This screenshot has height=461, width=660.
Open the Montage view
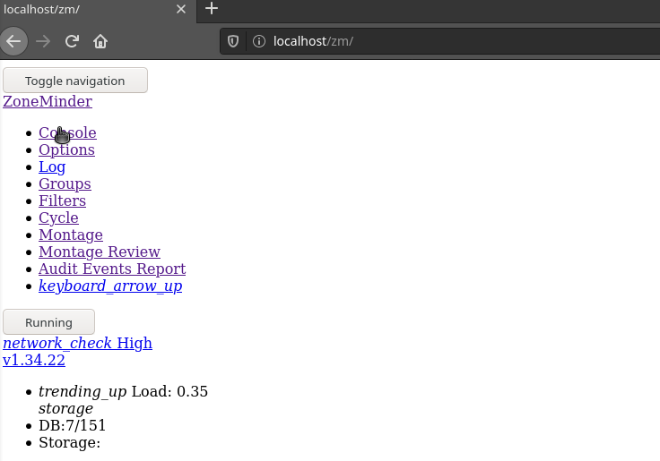[x=71, y=235]
